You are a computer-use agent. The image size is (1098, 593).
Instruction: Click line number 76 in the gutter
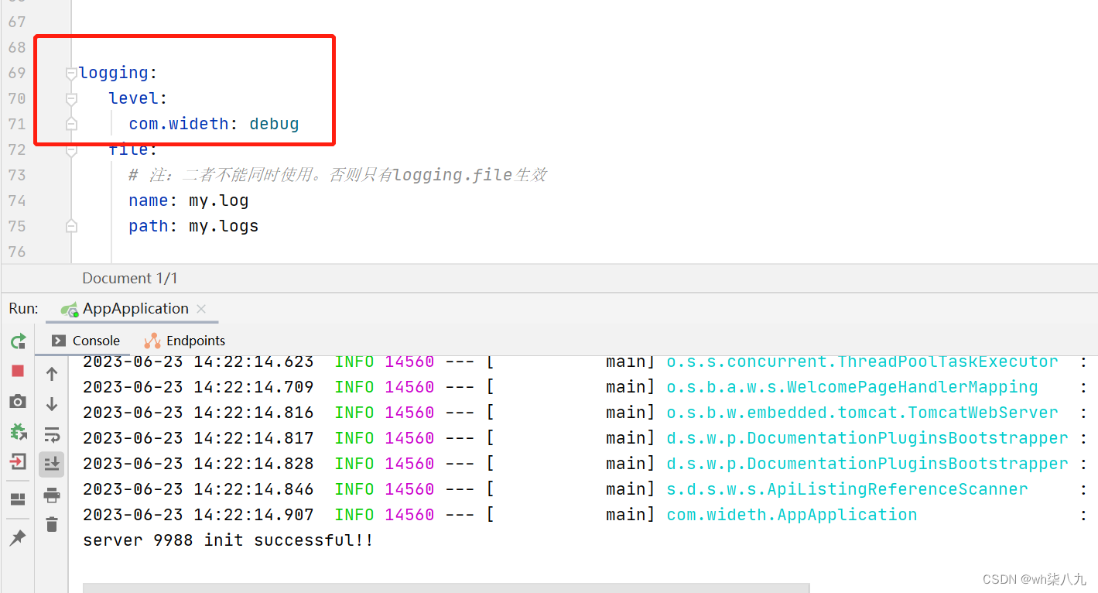pos(17,252)
